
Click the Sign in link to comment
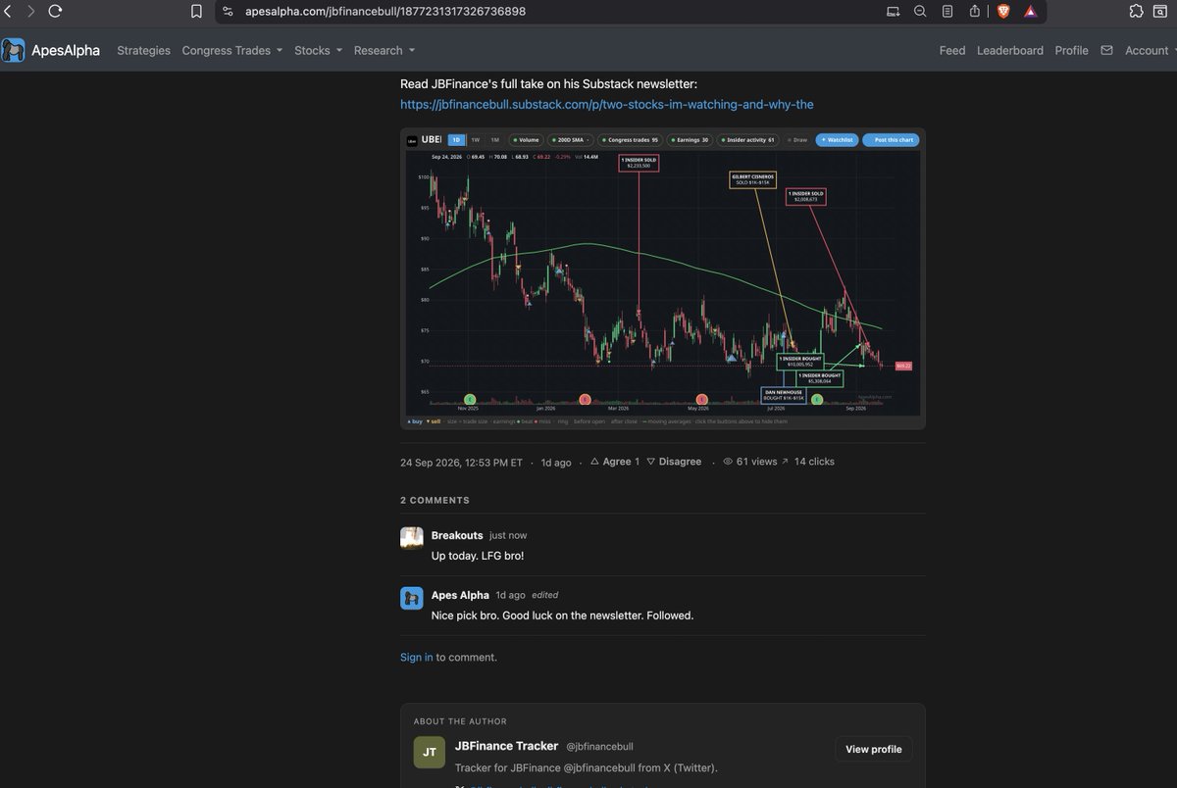[416, 658]
